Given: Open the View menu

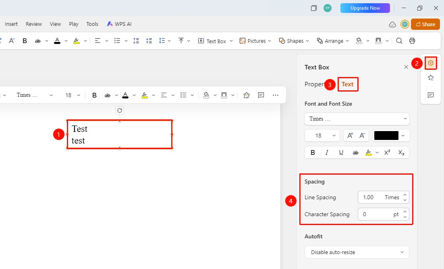Looking at the screenshot, I should (x=55, y=24).
